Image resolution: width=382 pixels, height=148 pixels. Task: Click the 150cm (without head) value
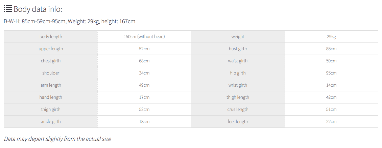(144, 36)
